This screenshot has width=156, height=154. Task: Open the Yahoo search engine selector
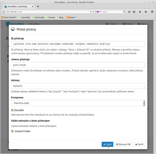point(99,12)
